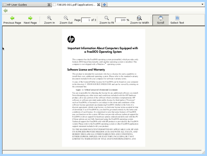This screenshot has height=156, width=207.
Task: Activate the Scroll hand tool
Action: tap(161, 20)
